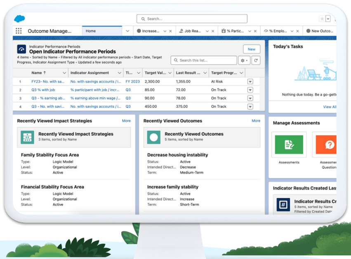
Task: Expand the Home tab dropdown chevron
Action: tap(127, 31)
